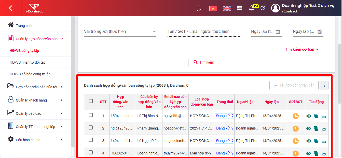This screenshot has width=342, height=158.
Task: Switch language with UK flag
Action: [227, 8]
